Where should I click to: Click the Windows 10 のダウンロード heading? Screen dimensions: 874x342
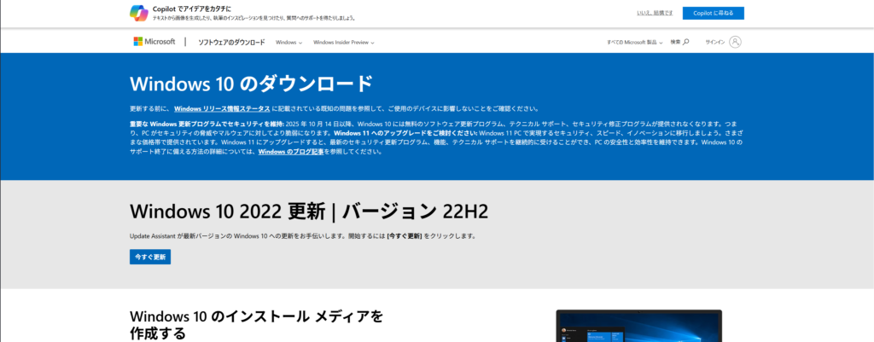pos(251,83)
